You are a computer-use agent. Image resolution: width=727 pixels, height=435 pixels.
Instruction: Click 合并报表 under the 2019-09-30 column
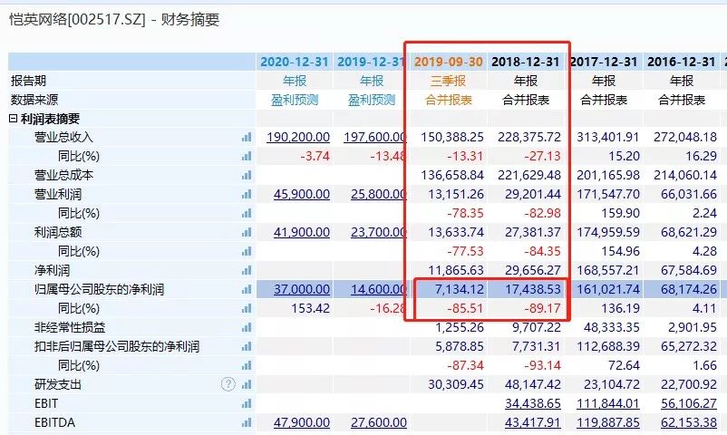pyautogui.click(x=449, y=100)
